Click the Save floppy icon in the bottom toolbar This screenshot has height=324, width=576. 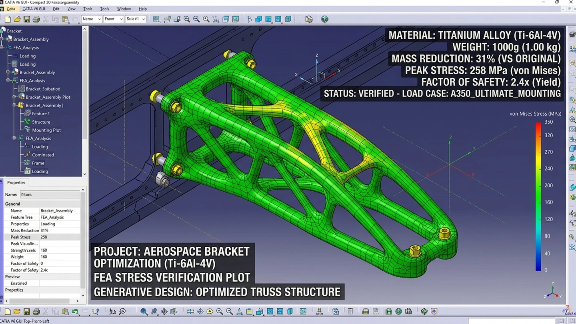pos(26,311)
